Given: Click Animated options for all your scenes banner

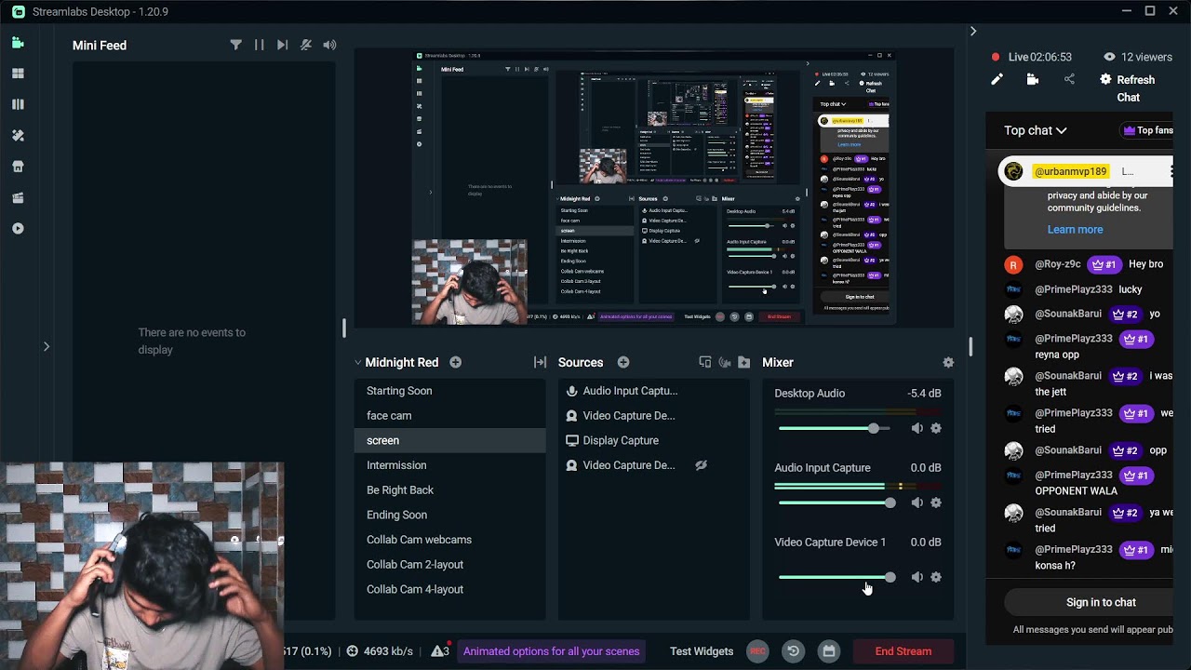Looking at the screenshot, I should point(551,651).
